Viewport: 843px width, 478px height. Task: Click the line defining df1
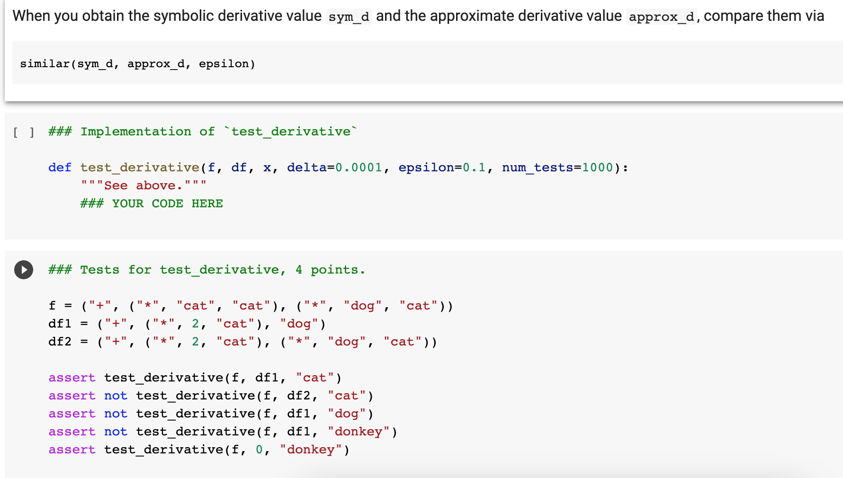coord(187,324)
